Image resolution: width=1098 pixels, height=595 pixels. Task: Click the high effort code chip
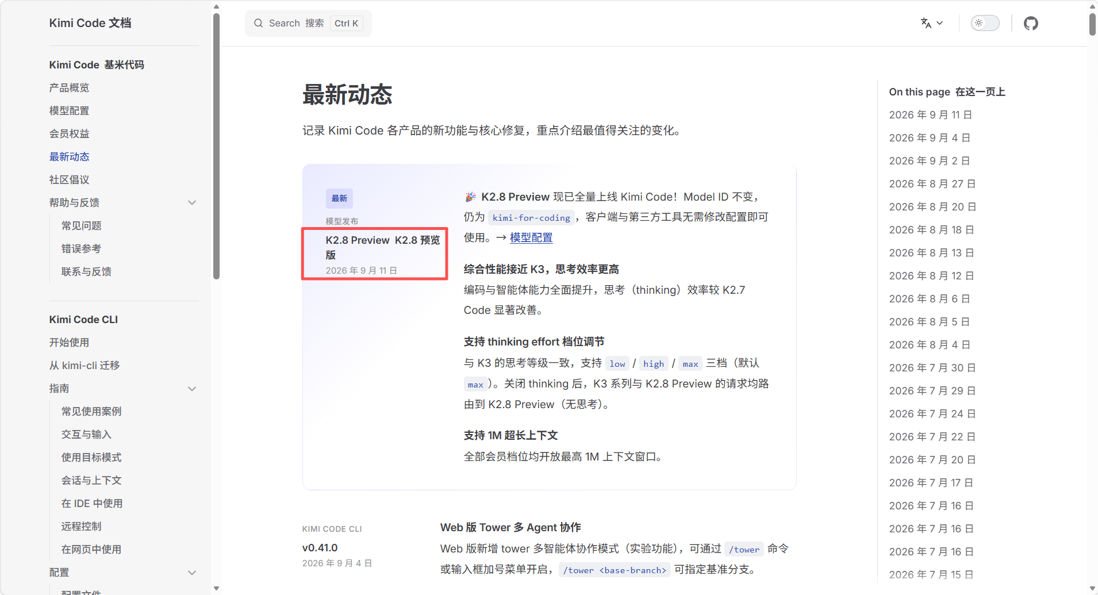click(654, 363)
